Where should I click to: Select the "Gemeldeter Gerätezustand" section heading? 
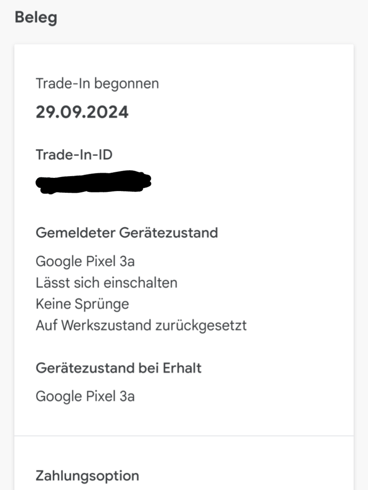(x=126, y=233)
